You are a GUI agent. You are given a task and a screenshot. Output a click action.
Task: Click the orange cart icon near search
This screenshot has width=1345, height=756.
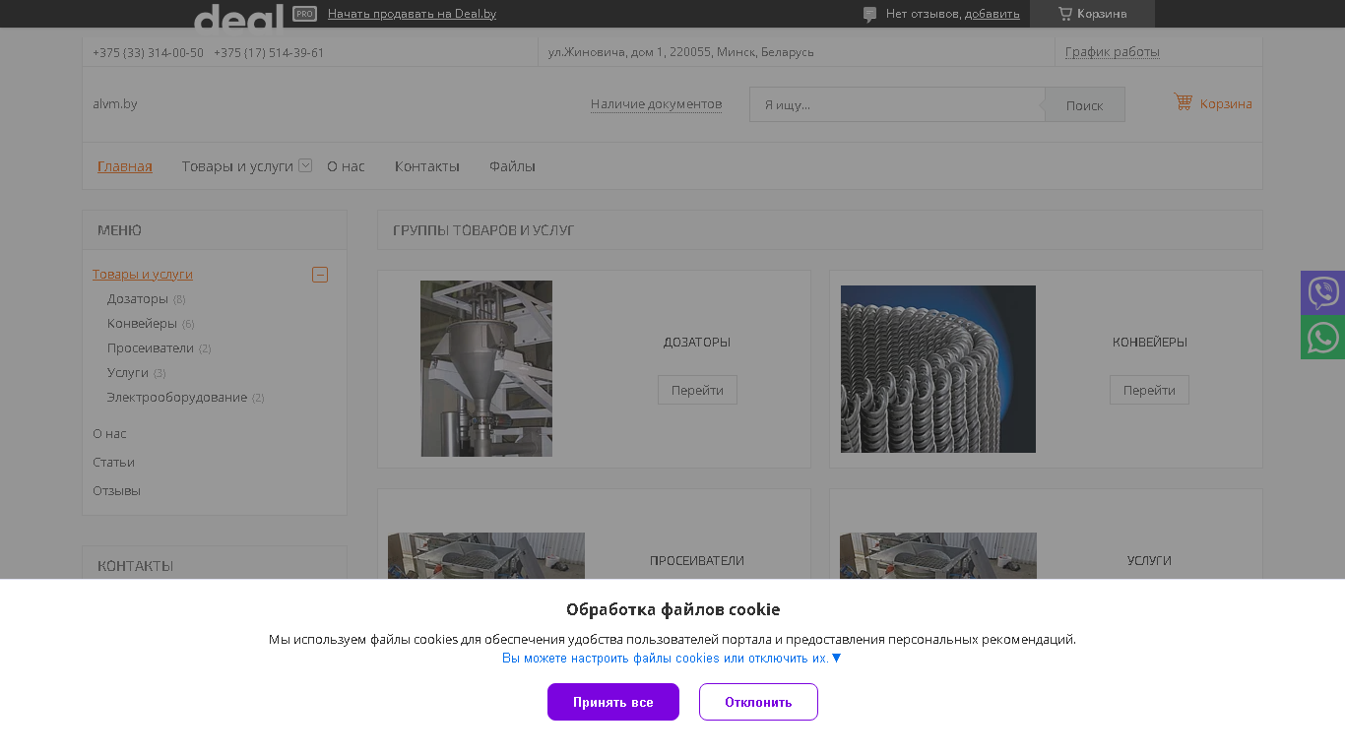click(1183, 102)
